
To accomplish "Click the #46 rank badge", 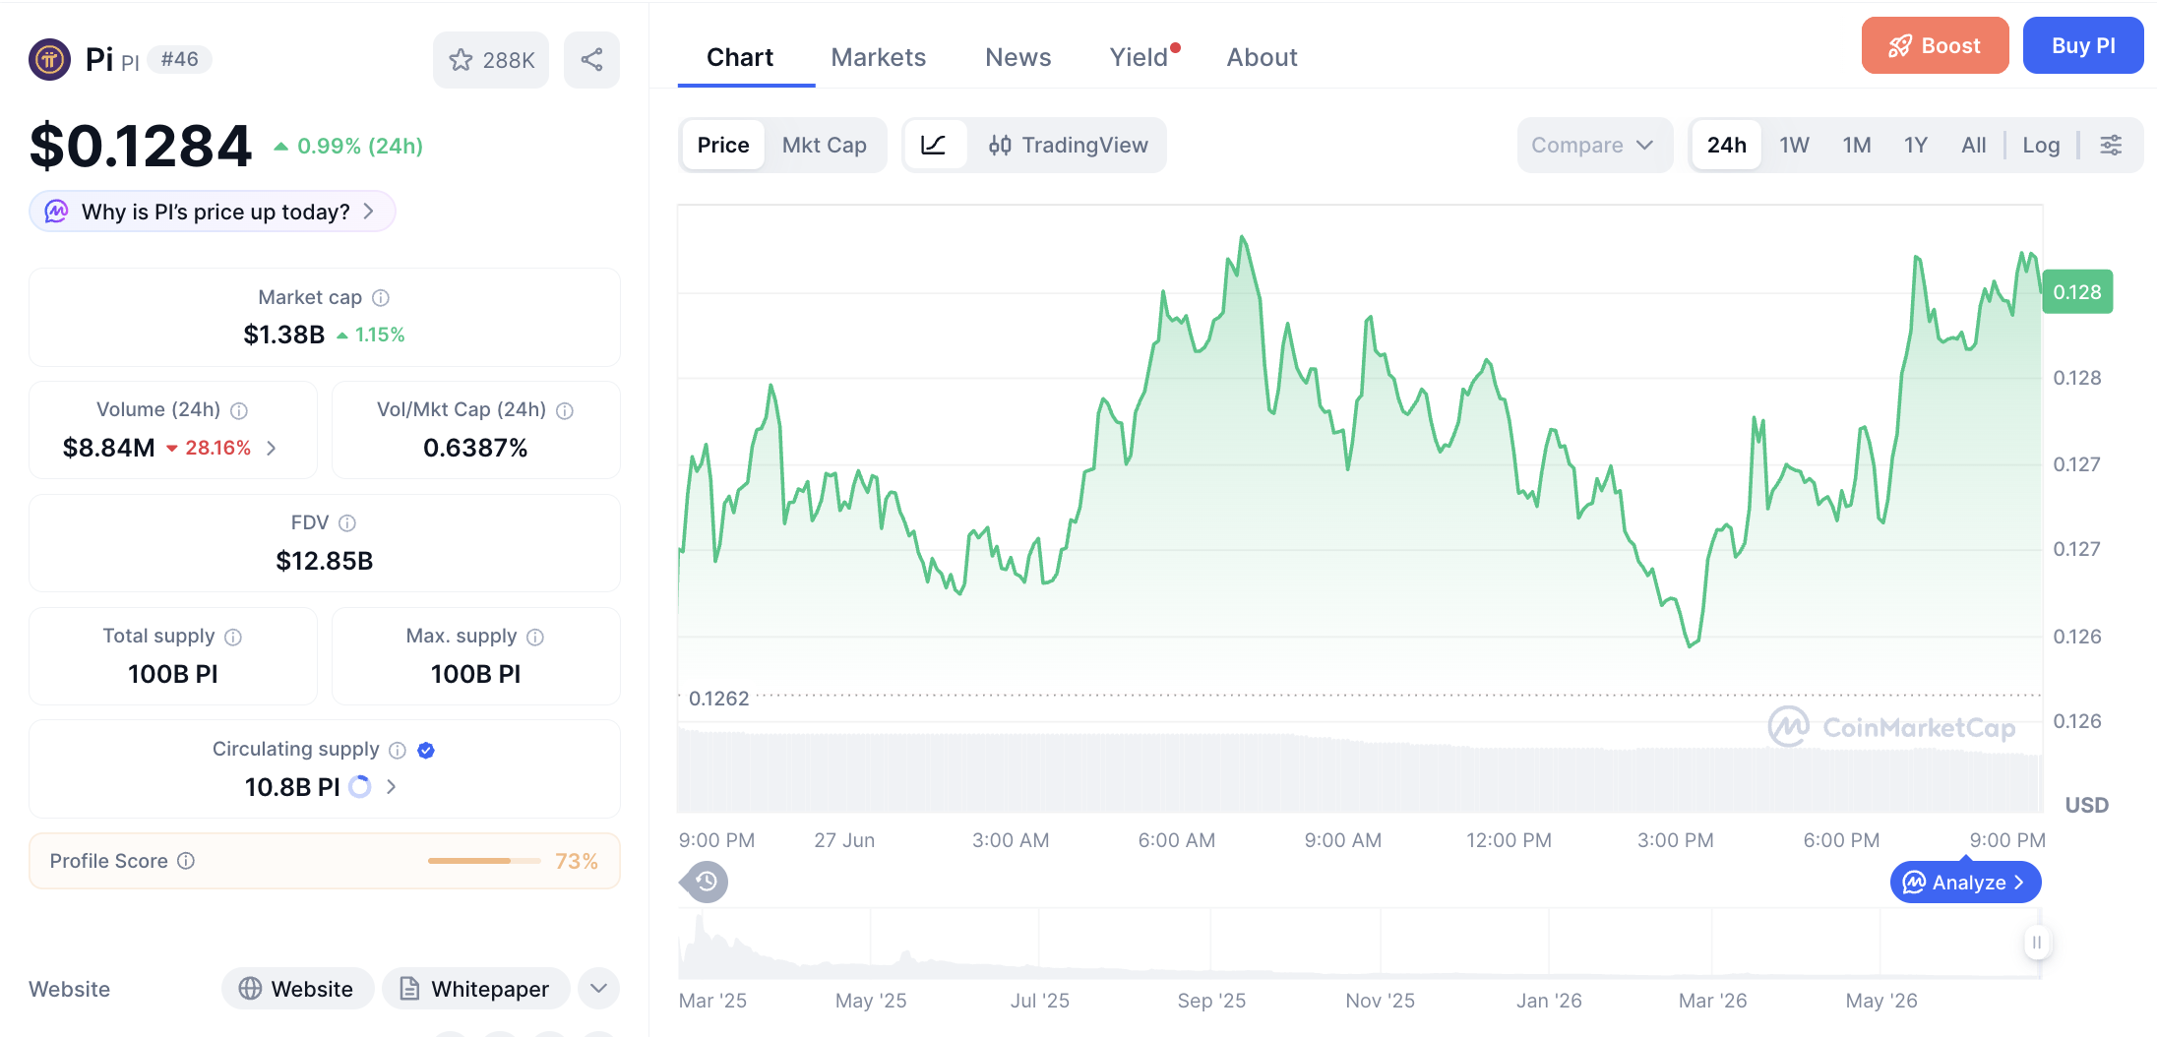I will [180, 59].
